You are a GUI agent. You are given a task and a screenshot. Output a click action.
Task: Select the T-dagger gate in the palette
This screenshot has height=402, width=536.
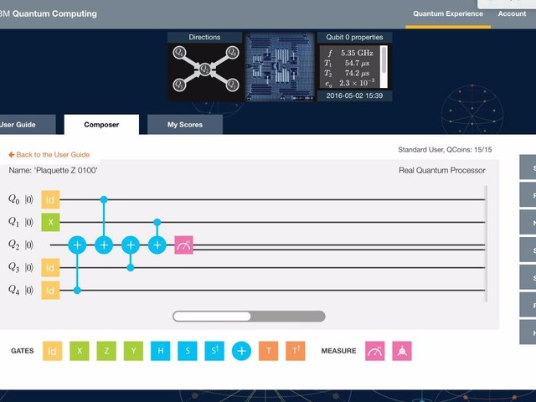[x=296, y=351]
